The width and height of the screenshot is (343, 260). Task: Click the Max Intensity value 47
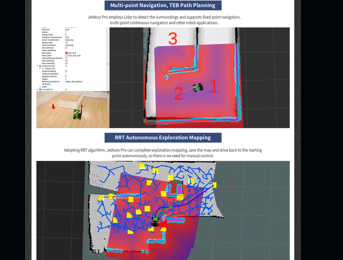tap(67, 63)
